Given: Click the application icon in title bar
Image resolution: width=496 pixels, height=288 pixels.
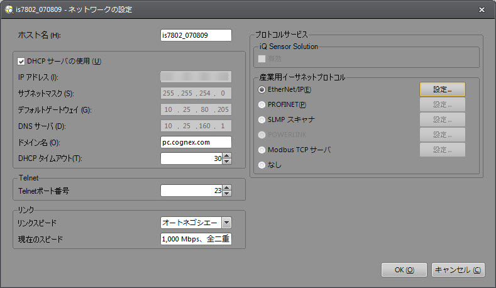Looking at the screenshot, I should [x=9, y=9].
